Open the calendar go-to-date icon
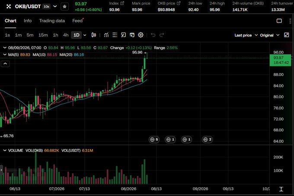 coord(132,35)
